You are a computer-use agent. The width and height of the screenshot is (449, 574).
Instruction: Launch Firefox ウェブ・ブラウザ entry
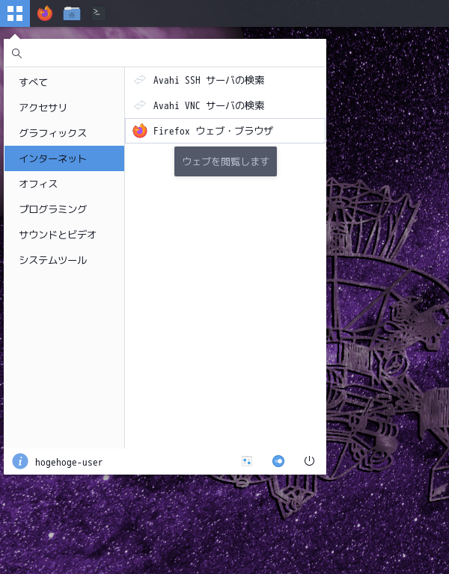225,131
